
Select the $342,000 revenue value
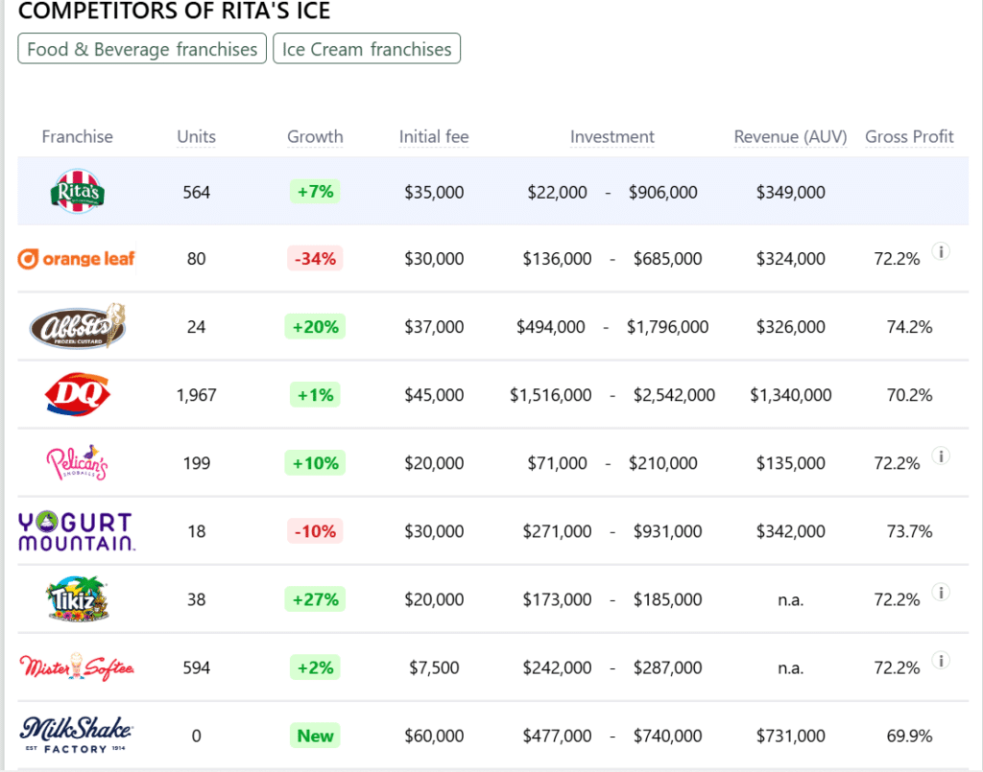791,531
